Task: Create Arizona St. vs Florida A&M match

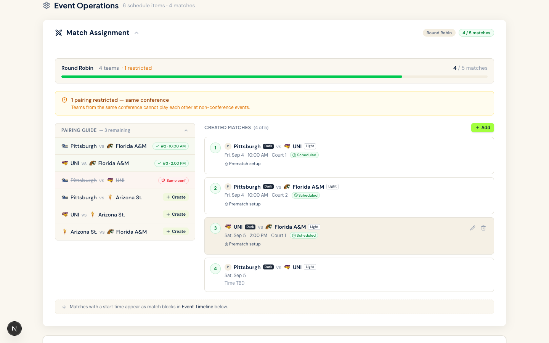Action: click(x=176, y=232)
